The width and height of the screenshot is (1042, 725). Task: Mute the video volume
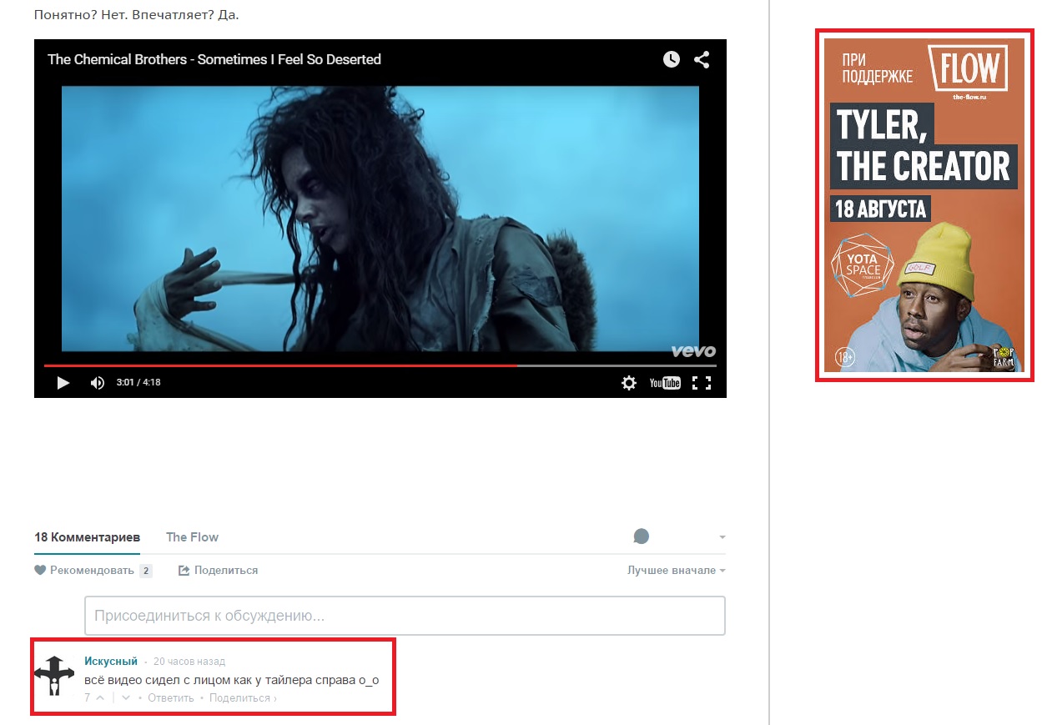(98, 383)
